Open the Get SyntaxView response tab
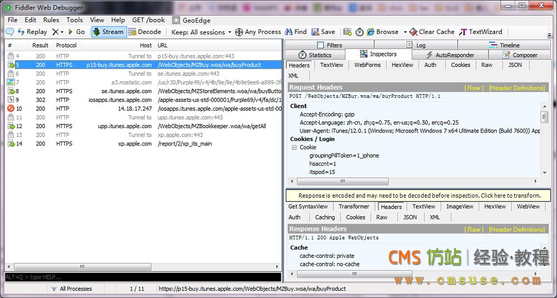557x298 pixels. pos(308,206)
